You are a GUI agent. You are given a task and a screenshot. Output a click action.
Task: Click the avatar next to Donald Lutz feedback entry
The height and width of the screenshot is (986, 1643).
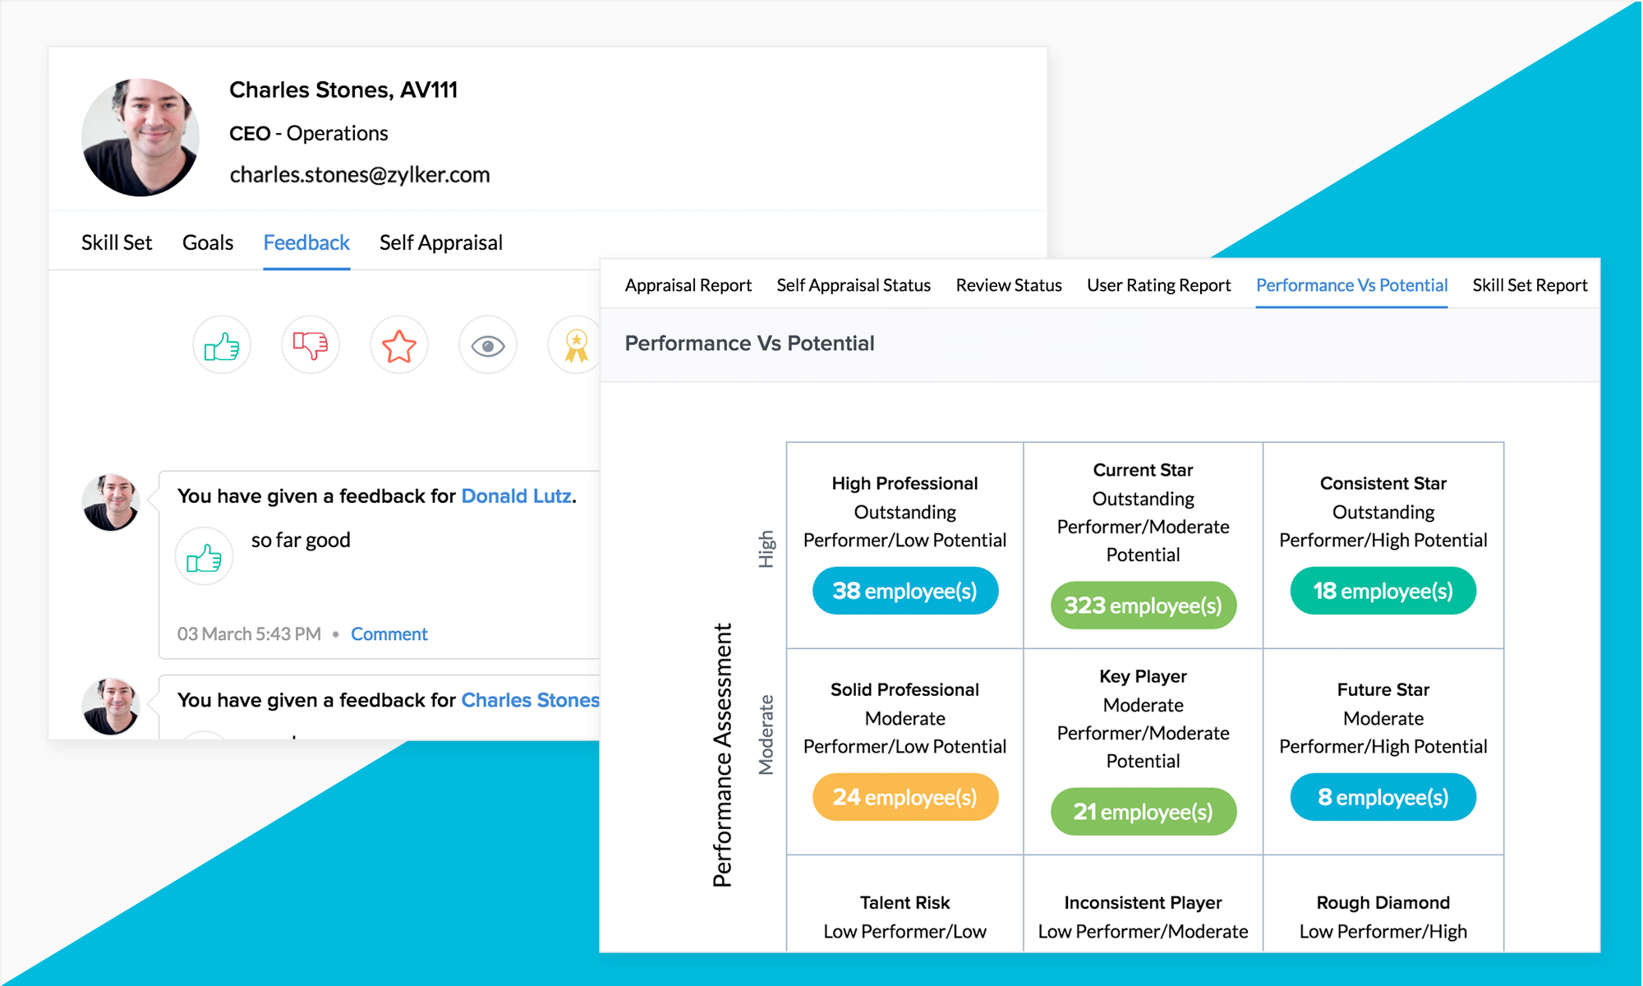[110, 501]
